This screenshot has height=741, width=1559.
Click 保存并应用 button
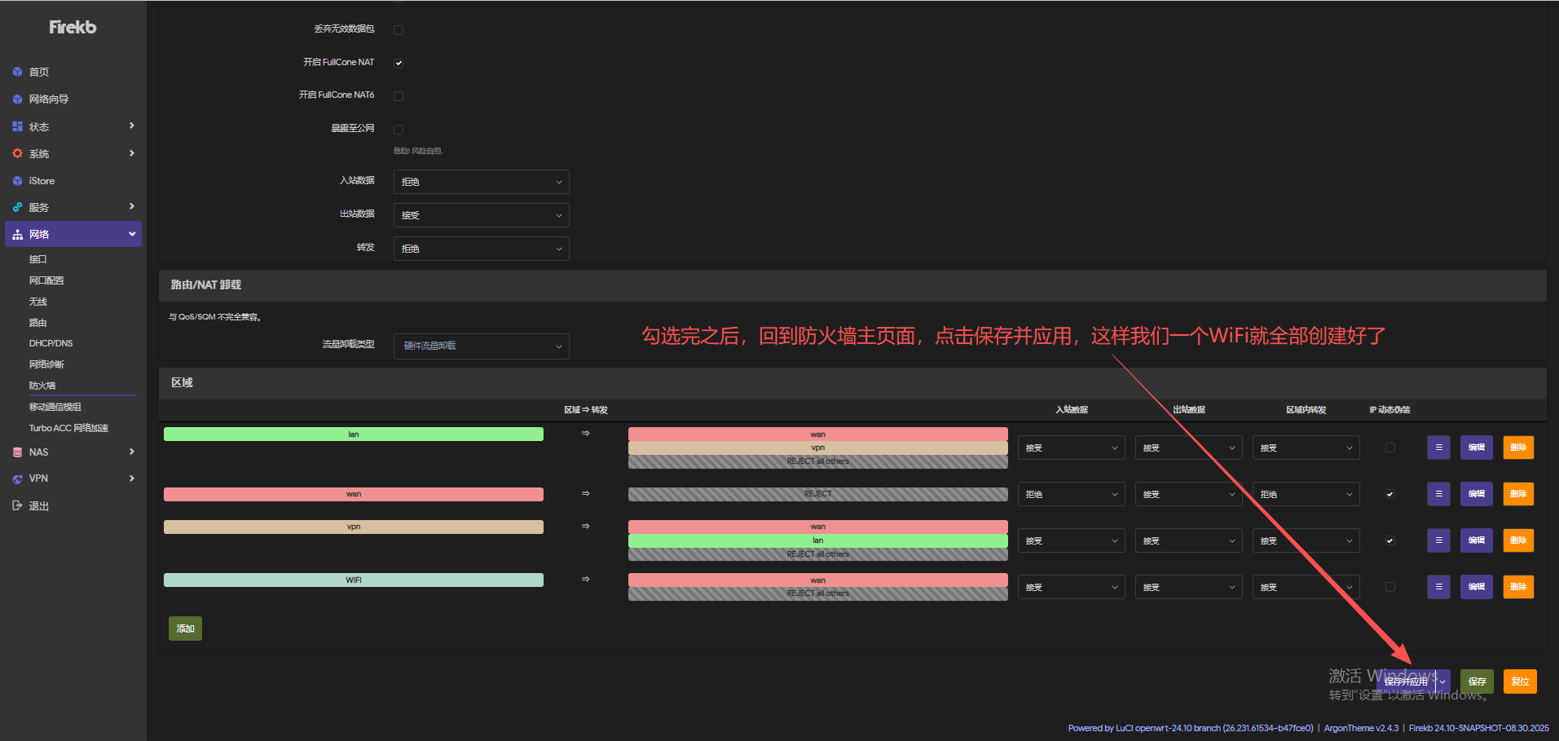1407,681
